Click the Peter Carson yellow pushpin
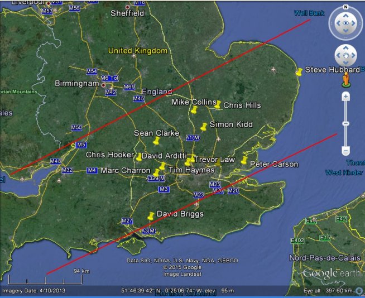The width and height of the screenshot is (365, 298). click(x=243, y=161)
